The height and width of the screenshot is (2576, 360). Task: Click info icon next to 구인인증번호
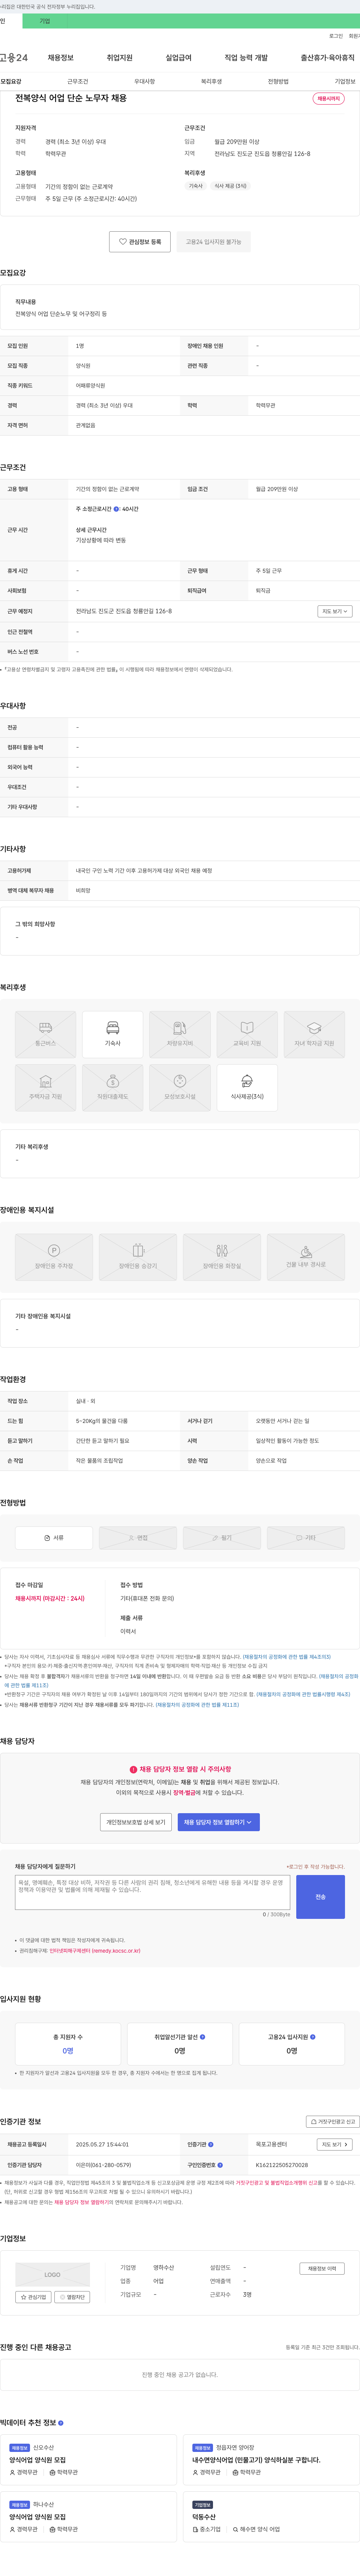click(x=220, y=2165)
